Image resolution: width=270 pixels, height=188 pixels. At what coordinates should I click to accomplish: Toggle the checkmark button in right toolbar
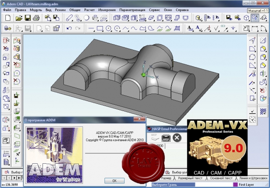pos(252,112)
